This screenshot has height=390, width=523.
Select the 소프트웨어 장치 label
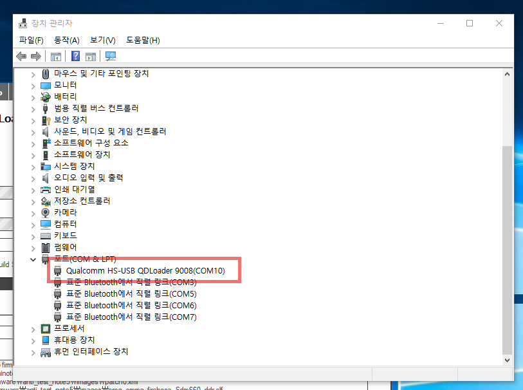[x=82, y=155]
